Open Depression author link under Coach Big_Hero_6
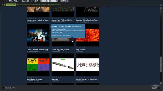This screenshot has height=91, width=163. 57,51
